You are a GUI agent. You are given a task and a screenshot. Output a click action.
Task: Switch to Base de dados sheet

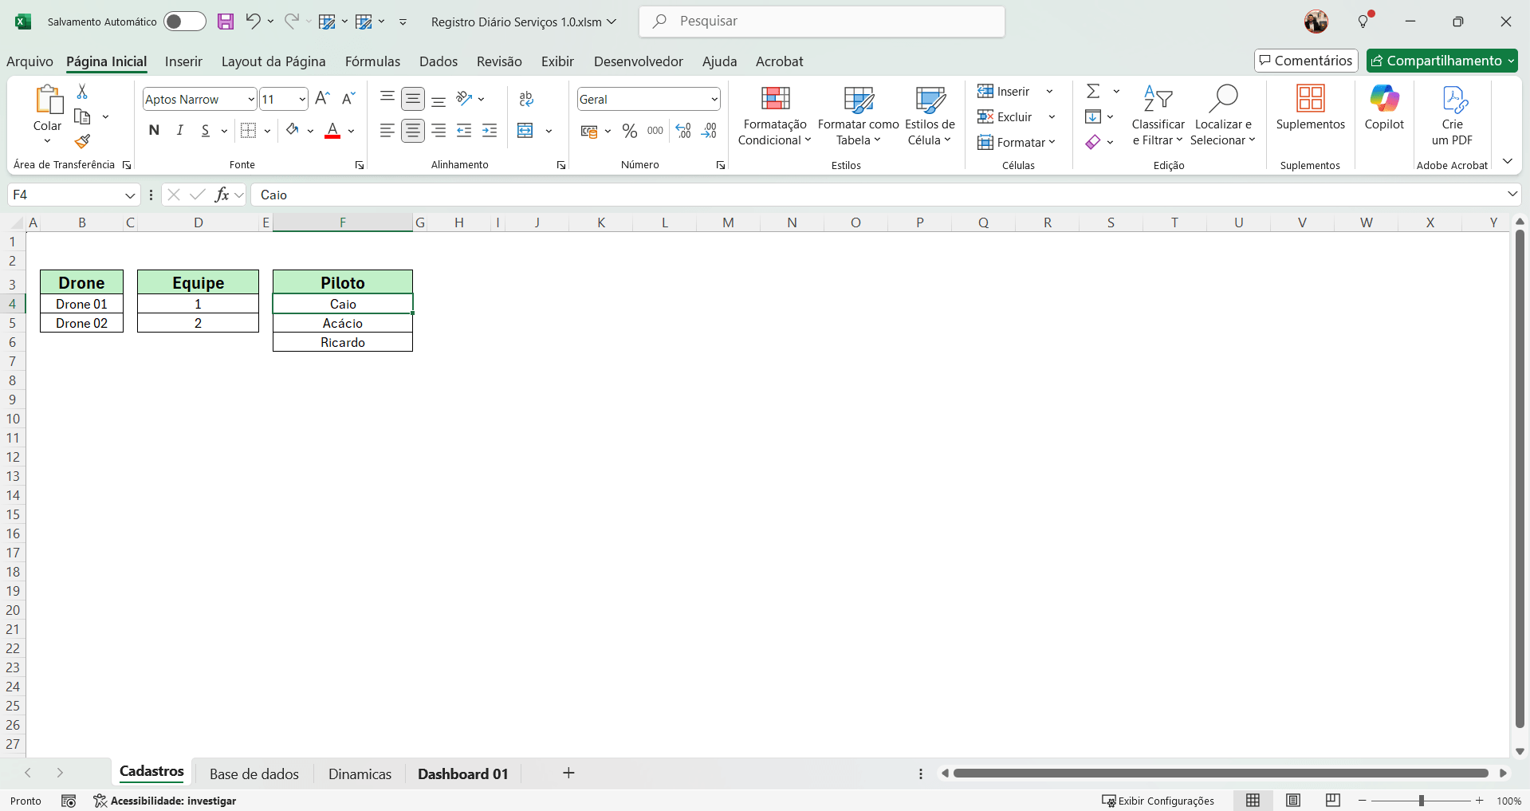(254, 774)
